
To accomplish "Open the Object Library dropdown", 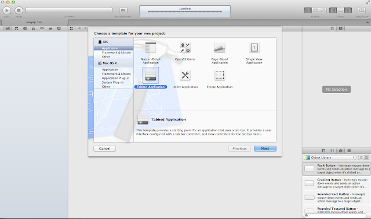I will (x=330, y=157).
